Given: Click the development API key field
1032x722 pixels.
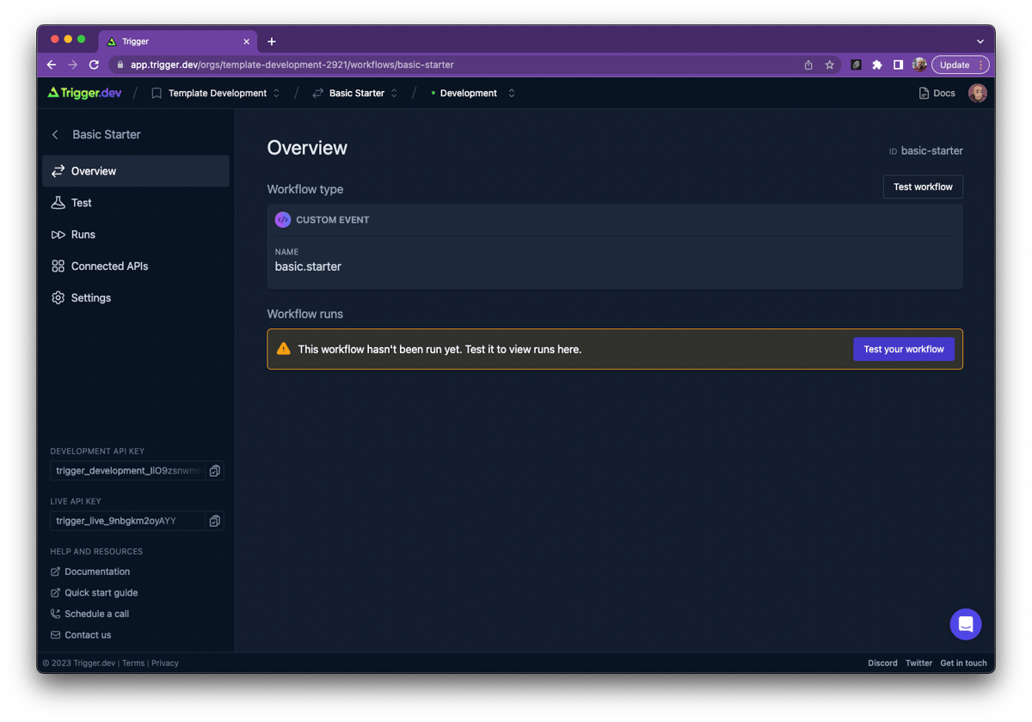Looking at the screenshot, I should pyautogui.click(x=128, y=471).
